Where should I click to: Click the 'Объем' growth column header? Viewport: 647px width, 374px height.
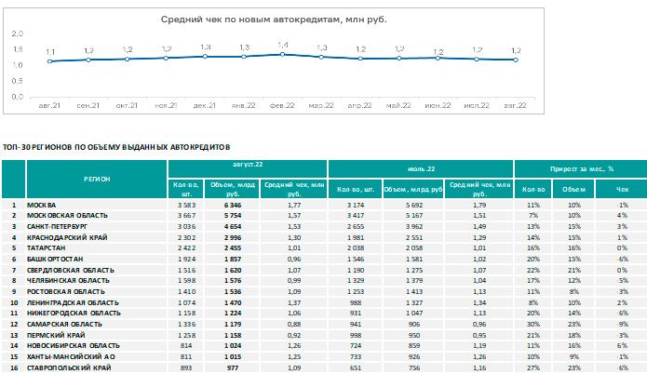click(574, 189)
